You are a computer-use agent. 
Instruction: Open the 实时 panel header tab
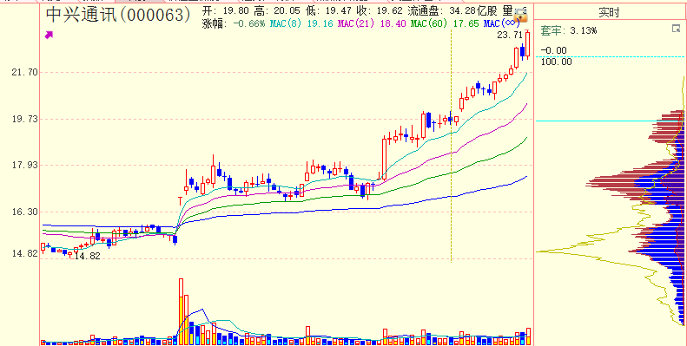pos(609,13)
